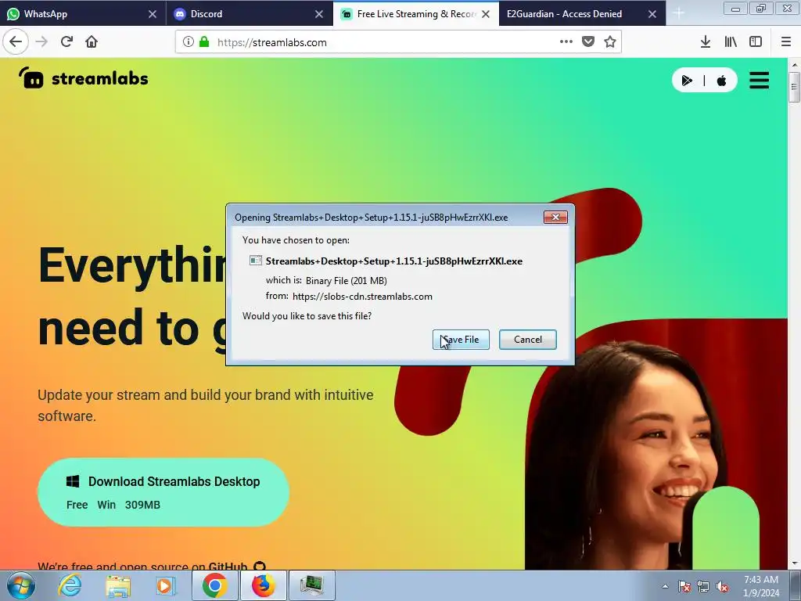Viewport: 801px width, 601px height.
Task: Click the Action Center flag icon
Action: pos(684,586)
